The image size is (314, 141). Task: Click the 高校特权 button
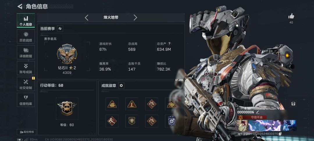[27, 132]
